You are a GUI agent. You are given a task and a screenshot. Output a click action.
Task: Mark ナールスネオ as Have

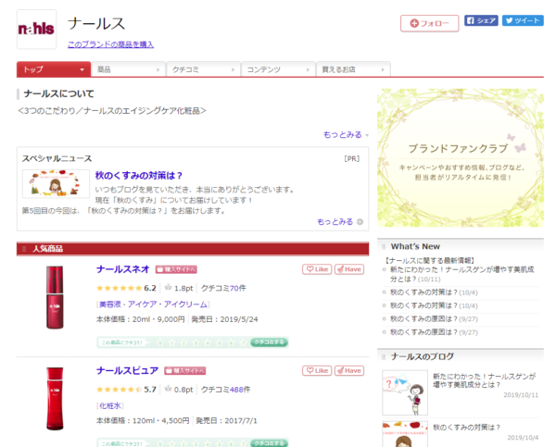coord(349,269)
